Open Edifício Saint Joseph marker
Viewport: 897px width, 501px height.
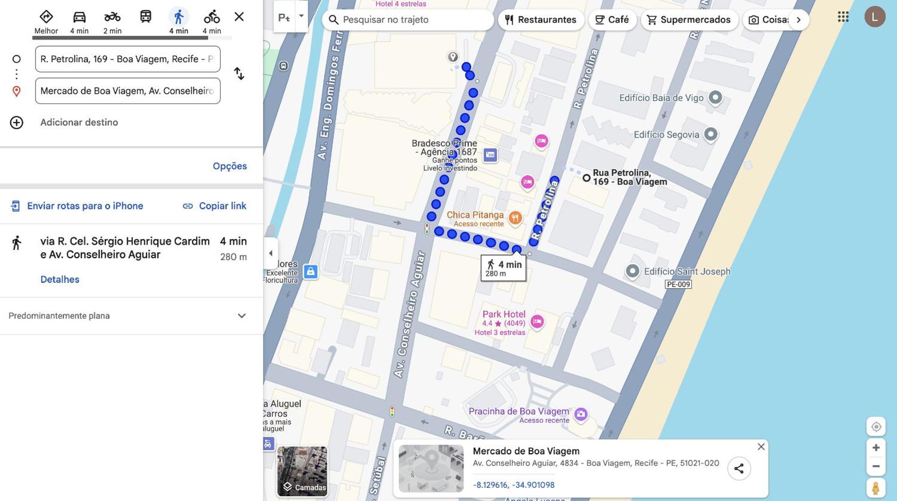coord(632,271)
